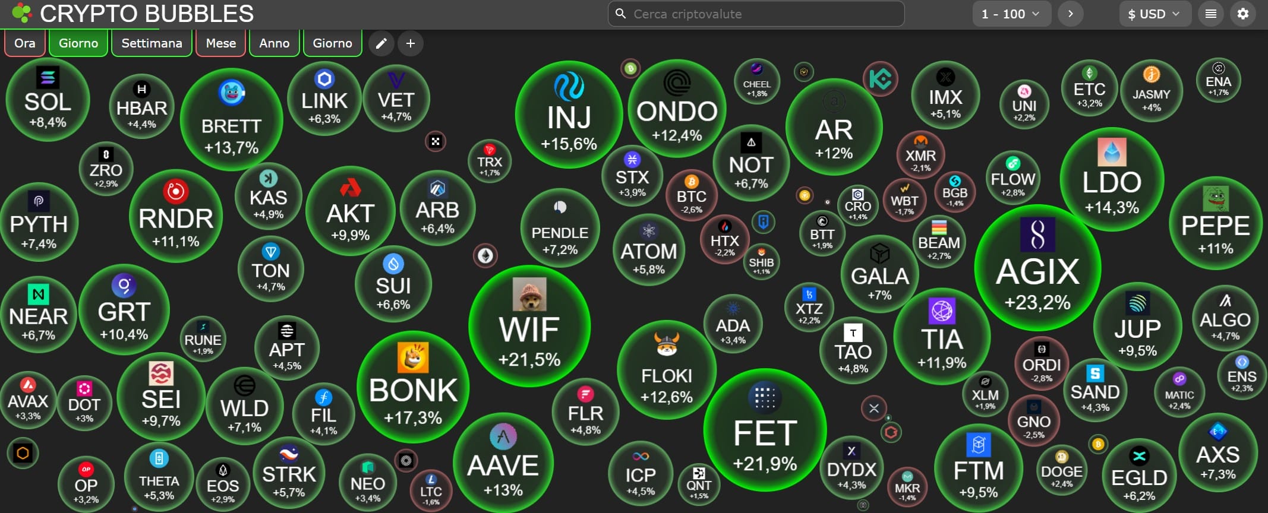Open the NOT bubble

(751, 163)
